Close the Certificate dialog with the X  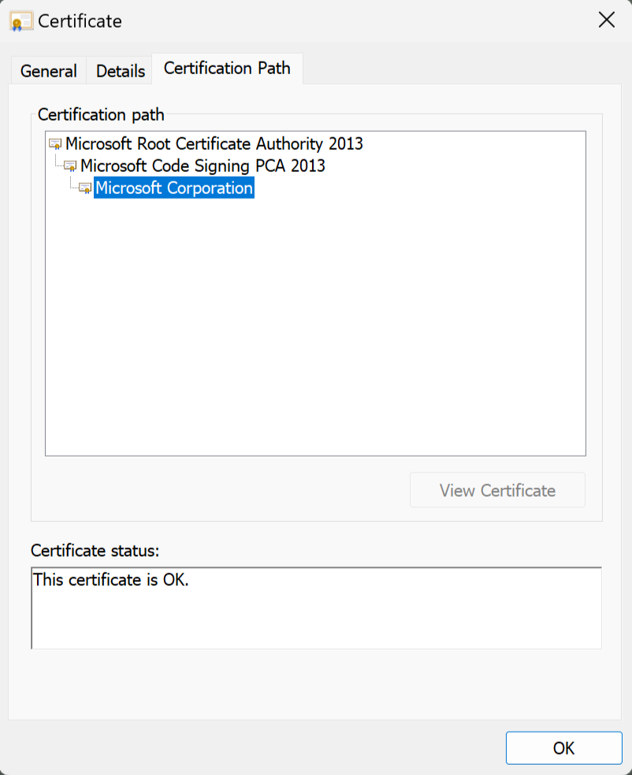pos(606,20)
